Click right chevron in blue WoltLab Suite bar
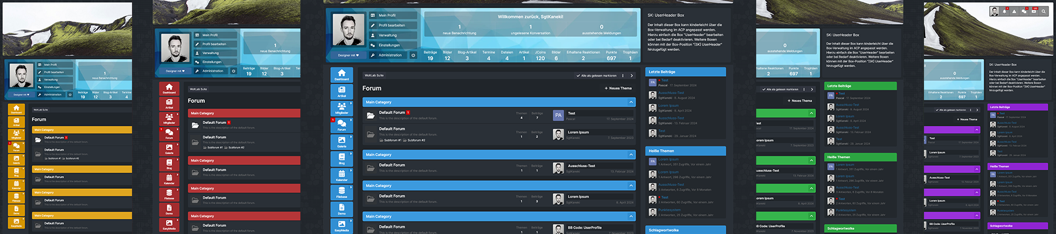Viewport: 1056px width, 234px height. pos(631,75)
